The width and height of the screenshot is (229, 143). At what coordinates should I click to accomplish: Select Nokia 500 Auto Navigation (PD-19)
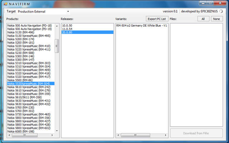pos(31,29)
